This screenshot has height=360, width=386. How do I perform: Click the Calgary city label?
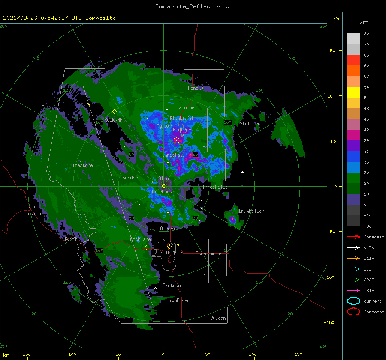167,252
